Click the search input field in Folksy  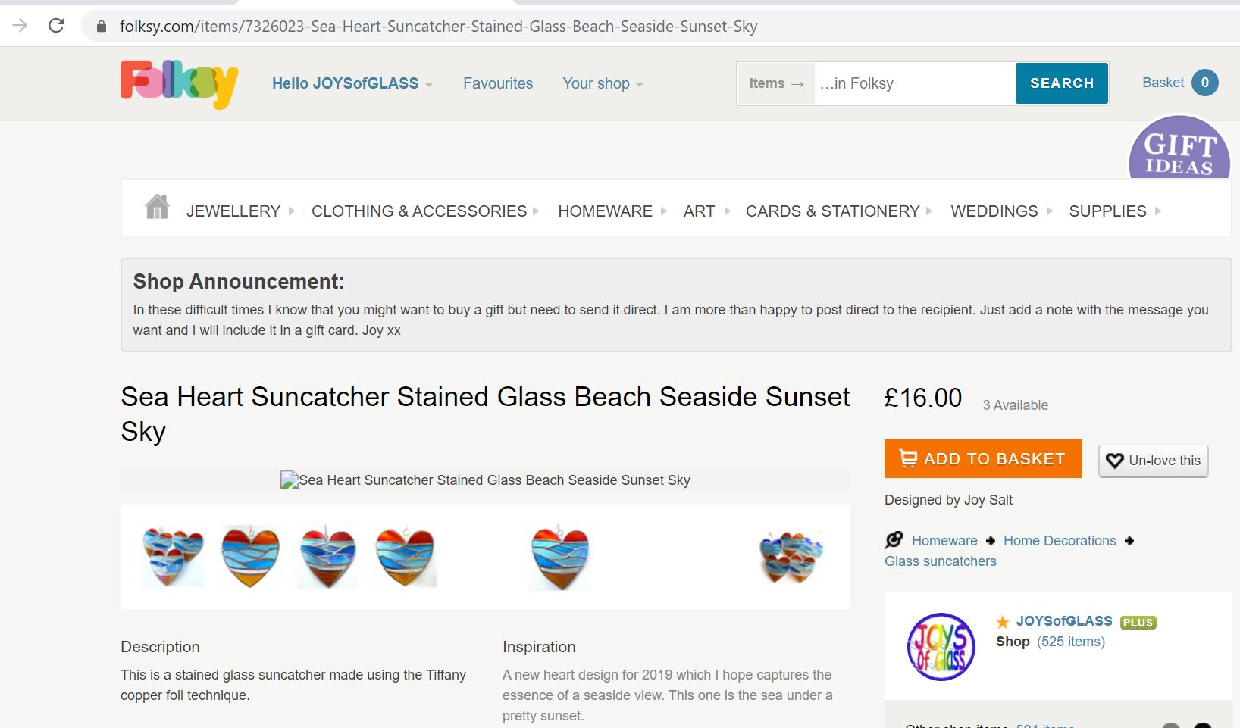[914, 83]
